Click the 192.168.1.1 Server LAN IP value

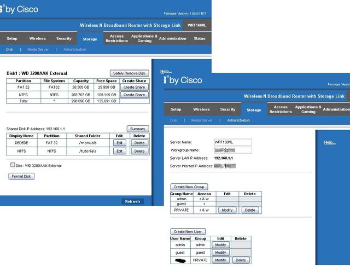[223, 158]
